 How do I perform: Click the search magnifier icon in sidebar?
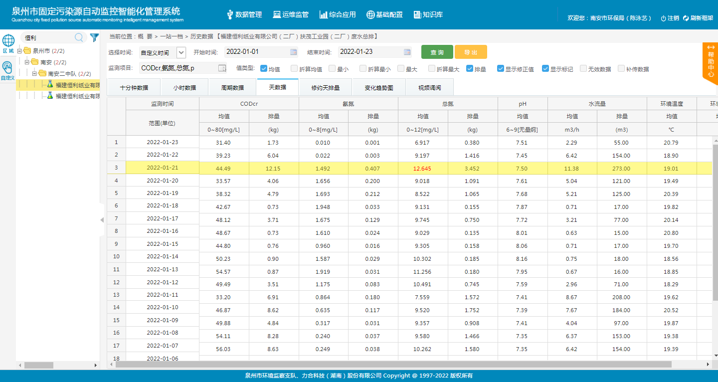tap(79, 37)
